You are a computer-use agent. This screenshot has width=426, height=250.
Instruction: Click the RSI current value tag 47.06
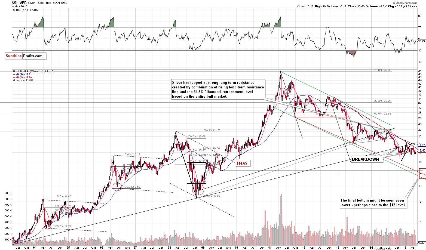[421, 41]
